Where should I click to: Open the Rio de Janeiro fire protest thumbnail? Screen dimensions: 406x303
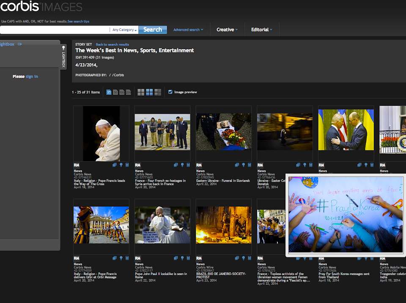point(223,225)
